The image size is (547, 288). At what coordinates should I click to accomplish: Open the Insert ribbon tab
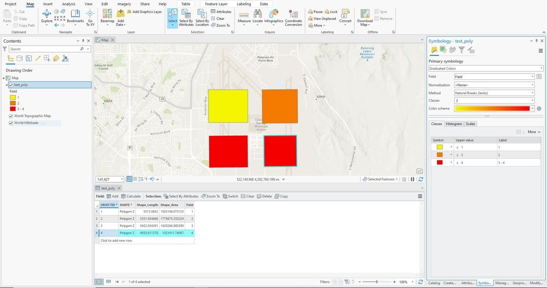click(x=48, y=4)
